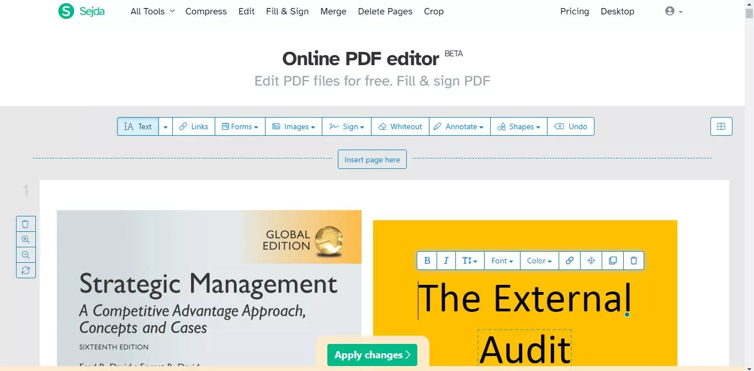Click the Undo icon

point(571,126)
